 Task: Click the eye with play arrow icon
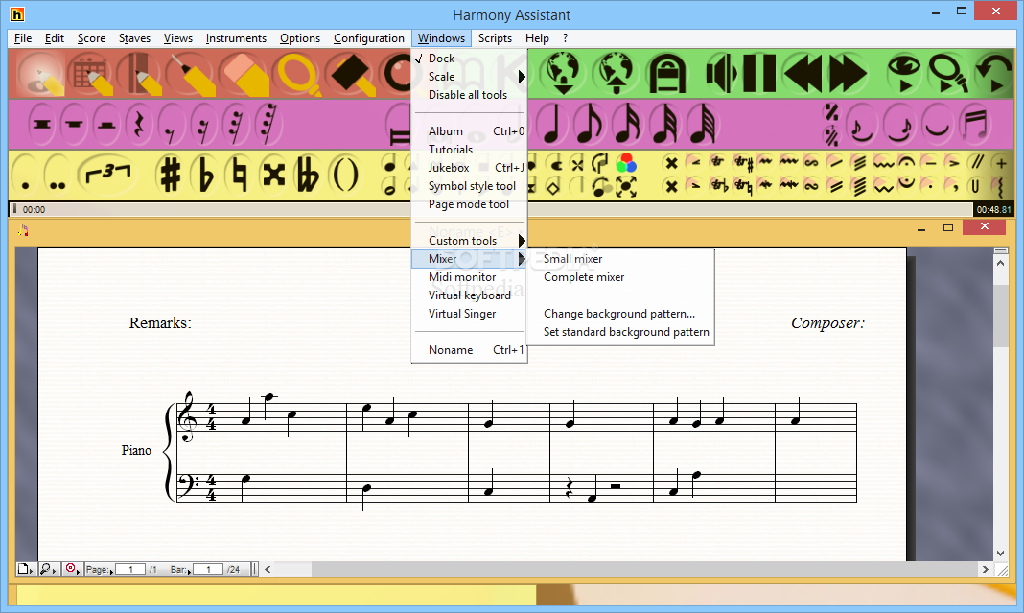(x=904, y=73)
